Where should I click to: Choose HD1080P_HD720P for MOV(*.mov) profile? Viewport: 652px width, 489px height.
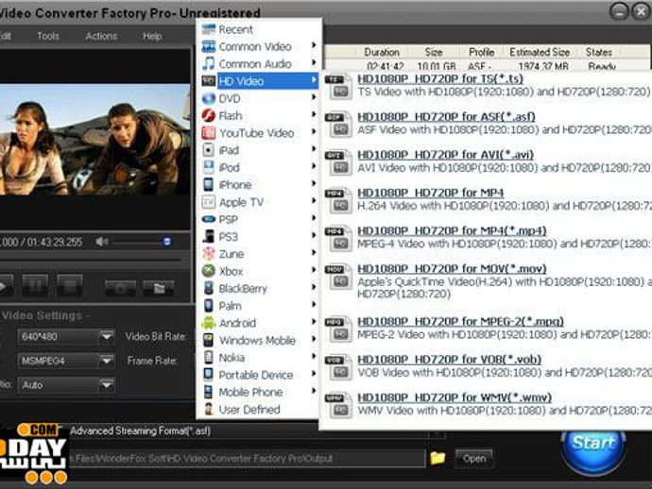[452, 269]
